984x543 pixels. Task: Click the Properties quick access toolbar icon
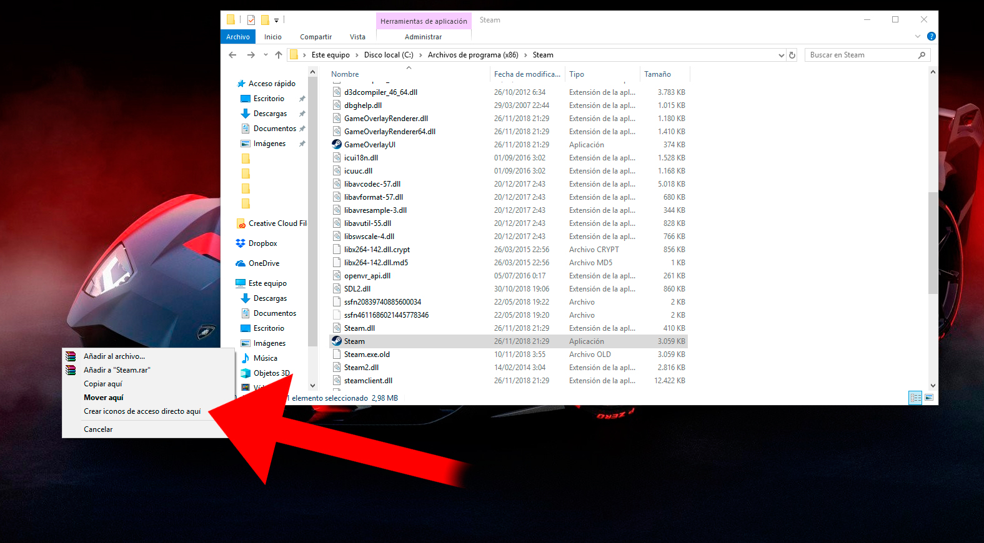[x=251, y=20]
